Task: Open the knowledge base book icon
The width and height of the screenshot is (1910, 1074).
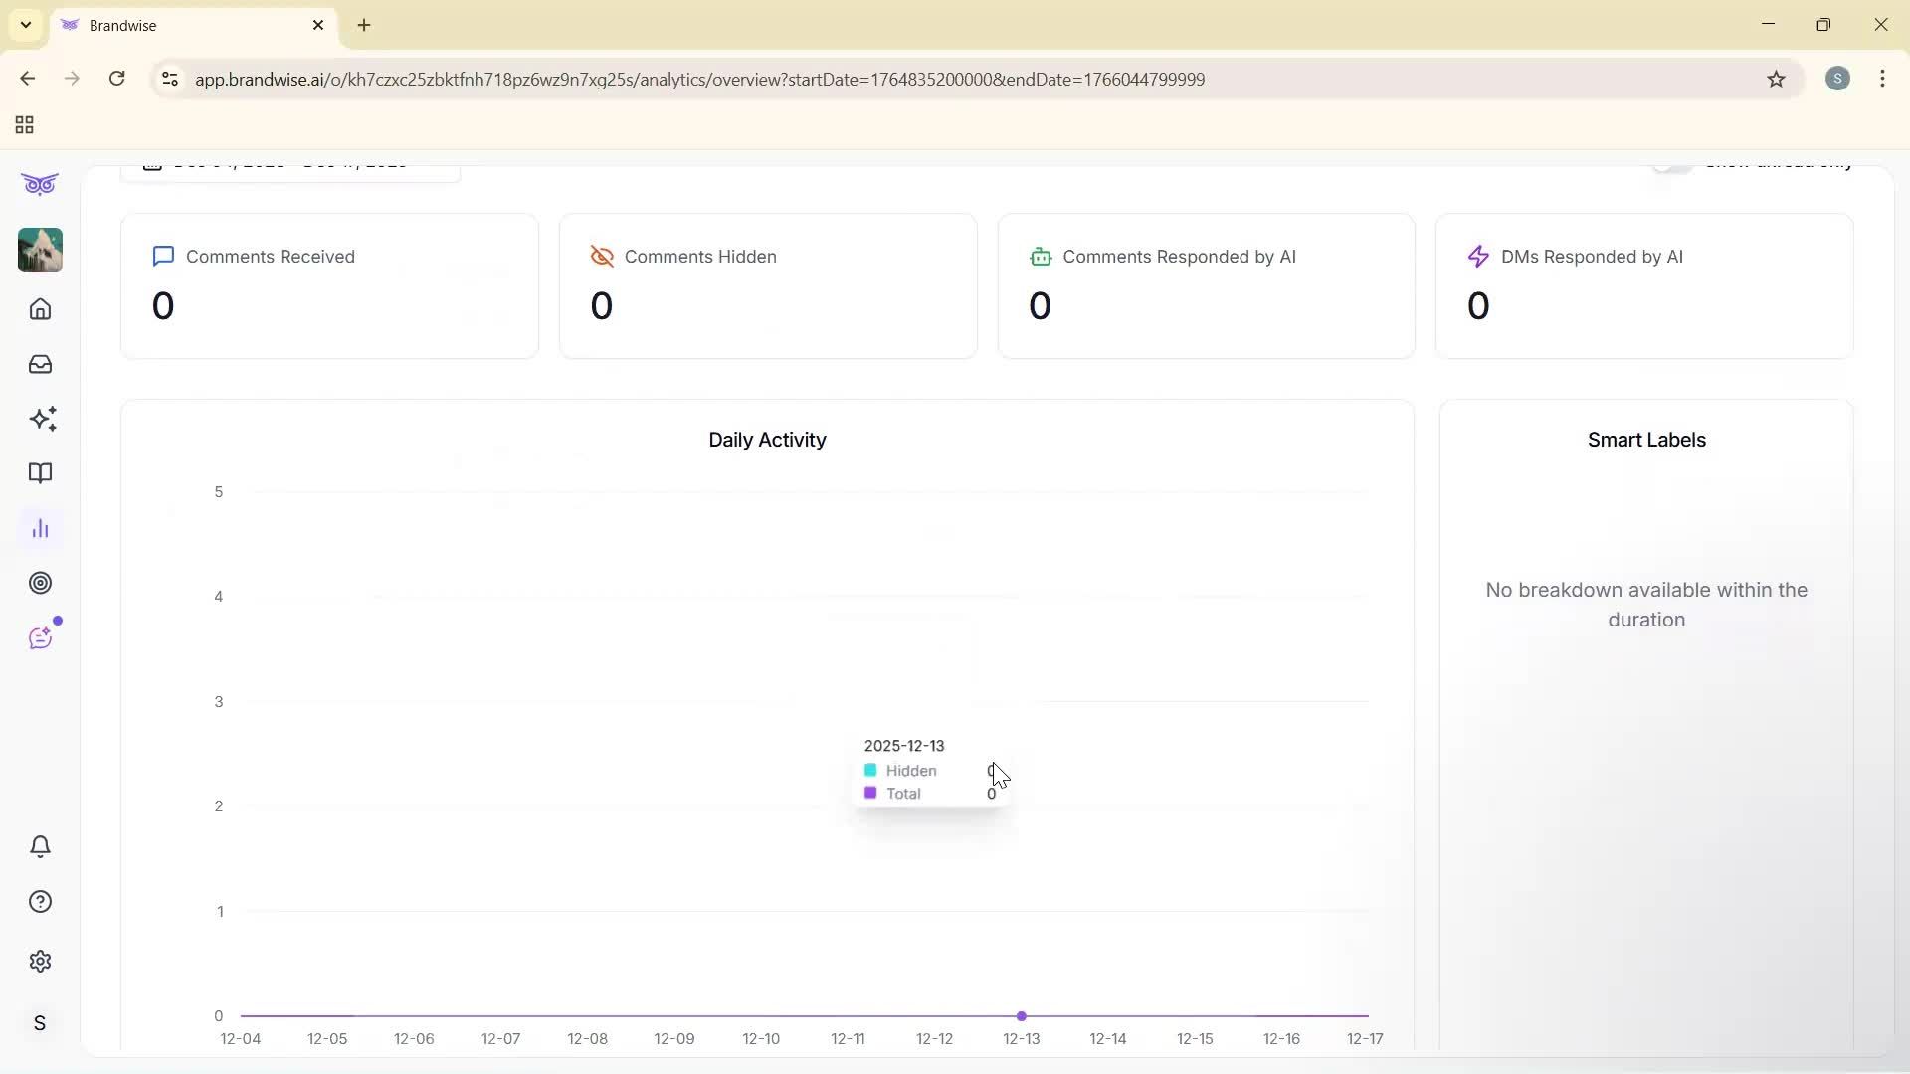Action: pyautogui.click(x=40, y=473)
